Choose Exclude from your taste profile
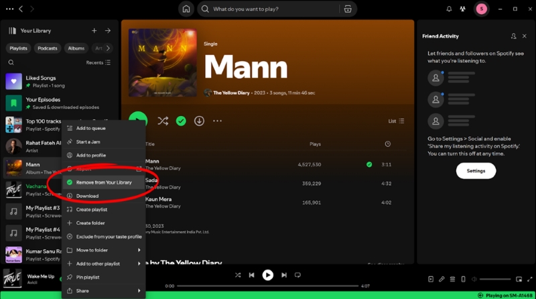The image size is (536, 299). [104, 237]
